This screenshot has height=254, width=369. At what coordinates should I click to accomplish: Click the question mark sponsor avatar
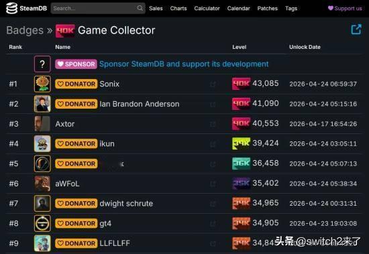coord(42,64)
